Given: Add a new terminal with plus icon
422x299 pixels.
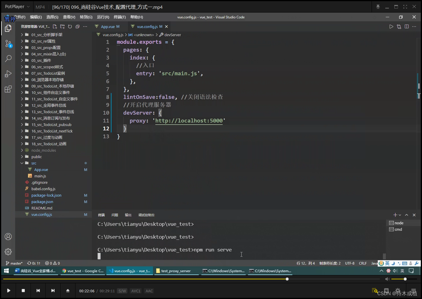Looking at the screenshot, I should [395, 215].
